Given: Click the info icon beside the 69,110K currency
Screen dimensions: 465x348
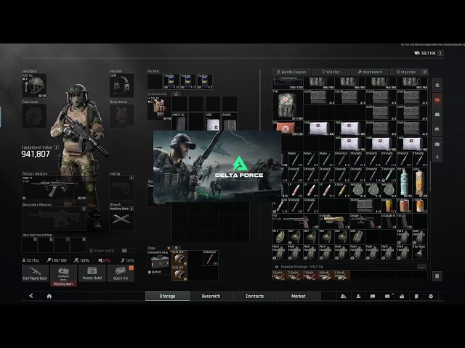Looking at the screenshot, I should pyautogui.click(x=440, y=53).
